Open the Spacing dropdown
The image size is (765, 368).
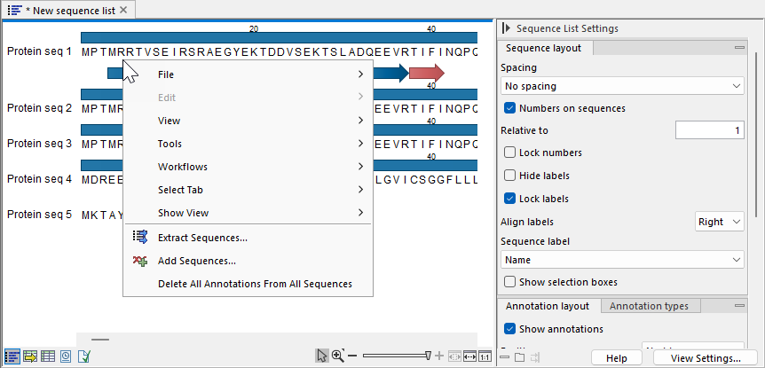(x=622, y=86)
